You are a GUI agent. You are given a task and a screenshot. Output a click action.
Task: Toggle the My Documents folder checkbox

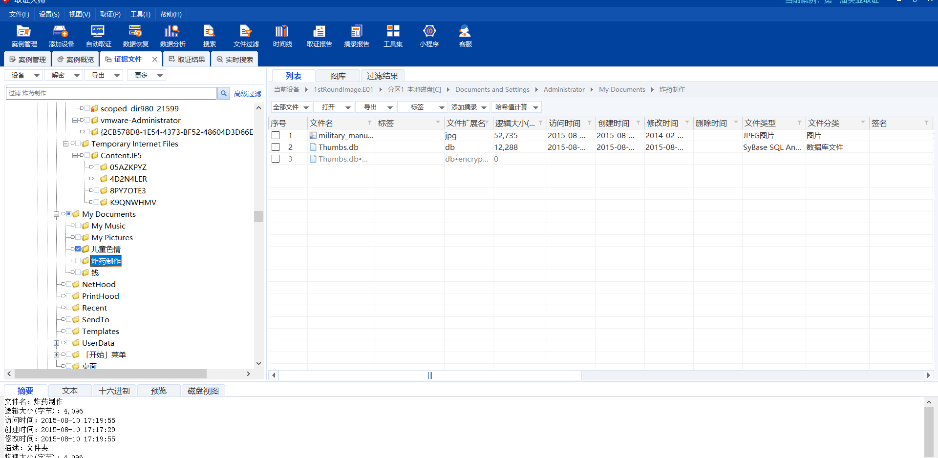pos(69,214)
